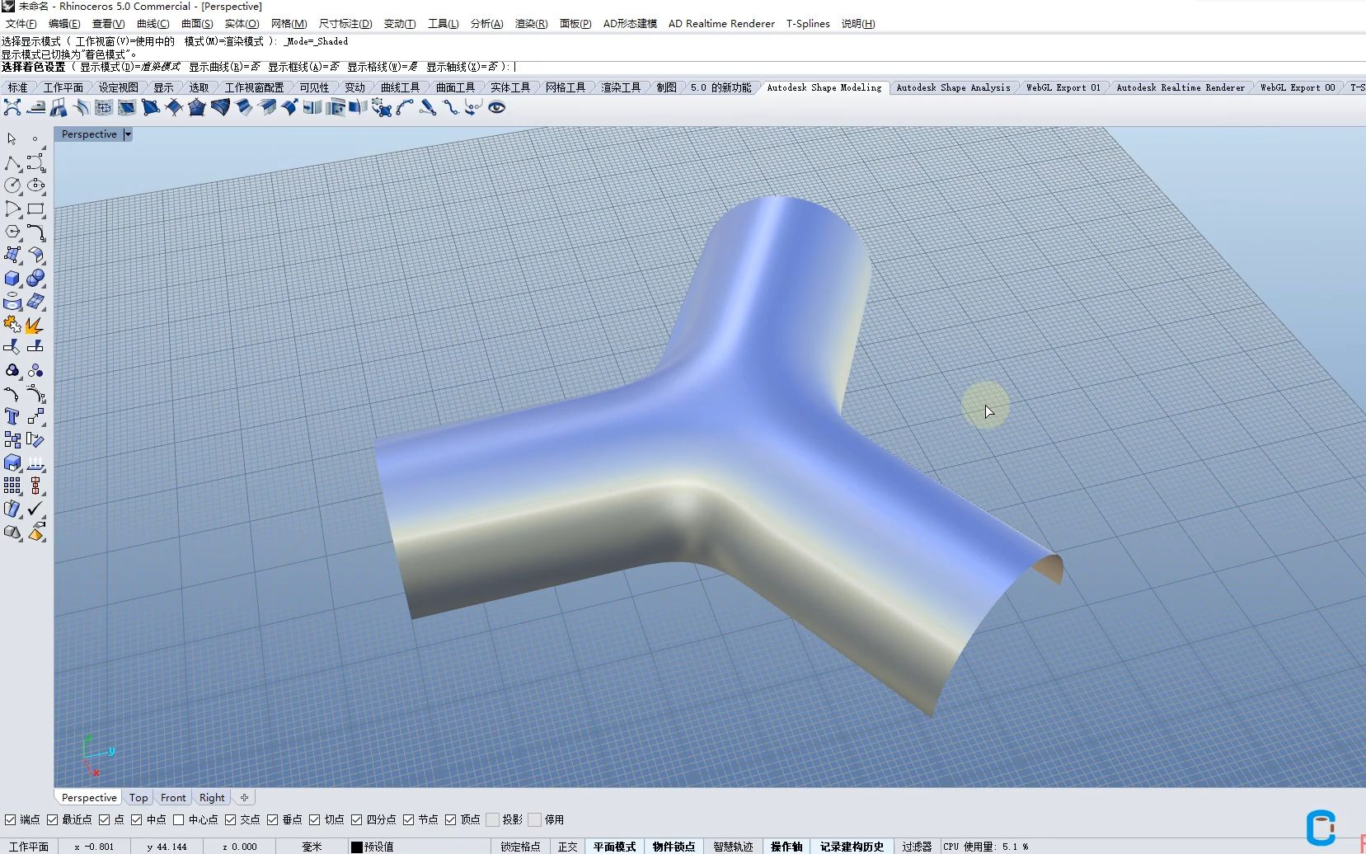This screenshot has width=1366, height=854.
Task: Toggle 平面模式 in status bar
Action: (615, 847)
